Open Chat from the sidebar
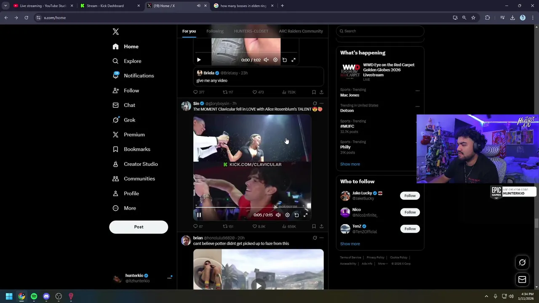This screenshot has width=539, height=303. point(124,105)
